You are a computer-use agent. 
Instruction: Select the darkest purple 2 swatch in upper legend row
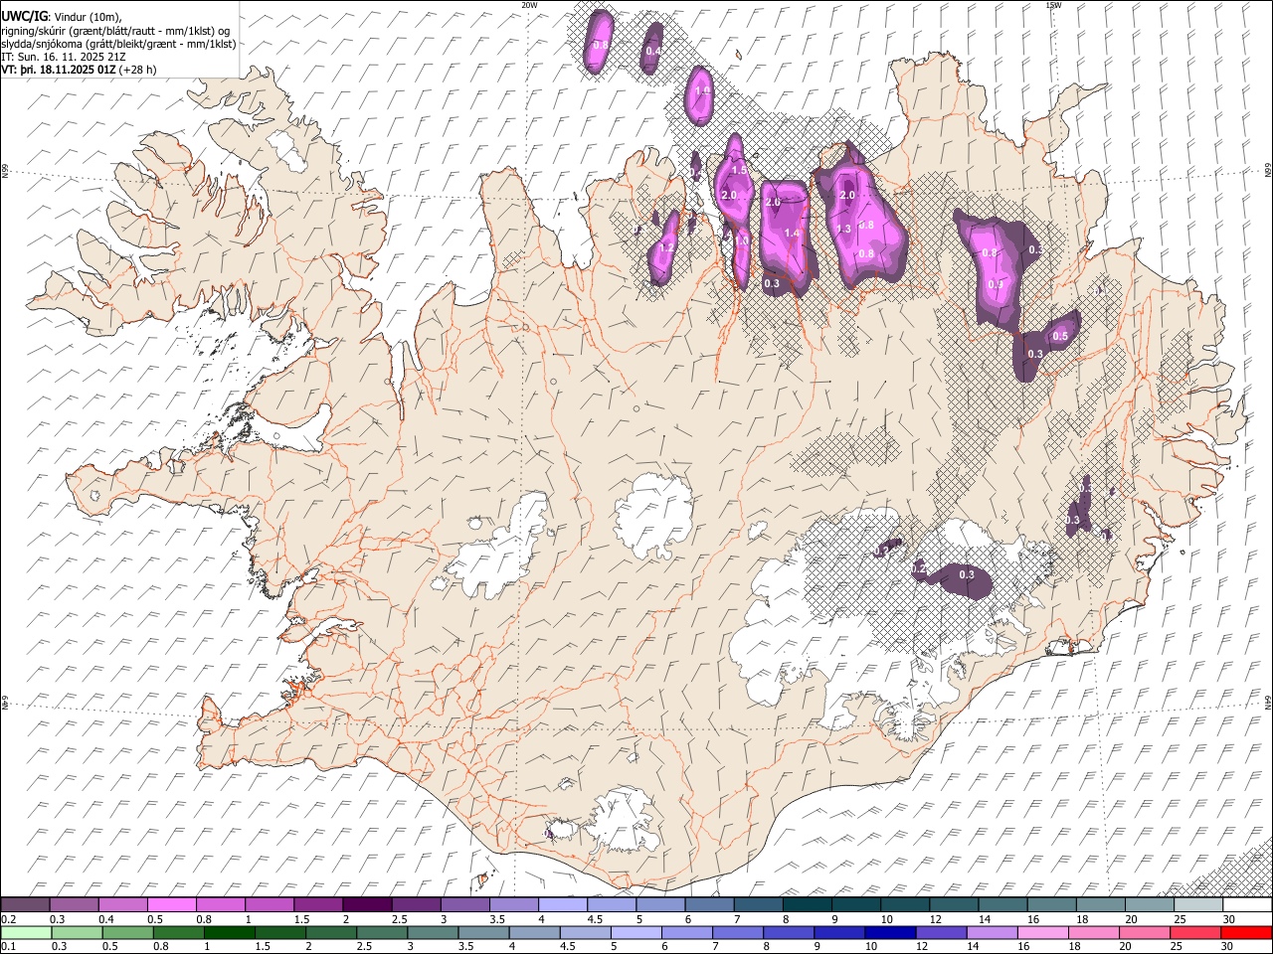tap(366, 905)
